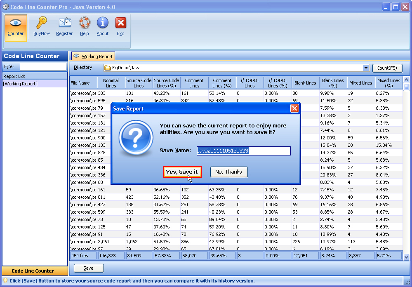Click the 303 nominal lines cell
The height and width of the screenshot is (287, 412).
(x=111, y=93)
